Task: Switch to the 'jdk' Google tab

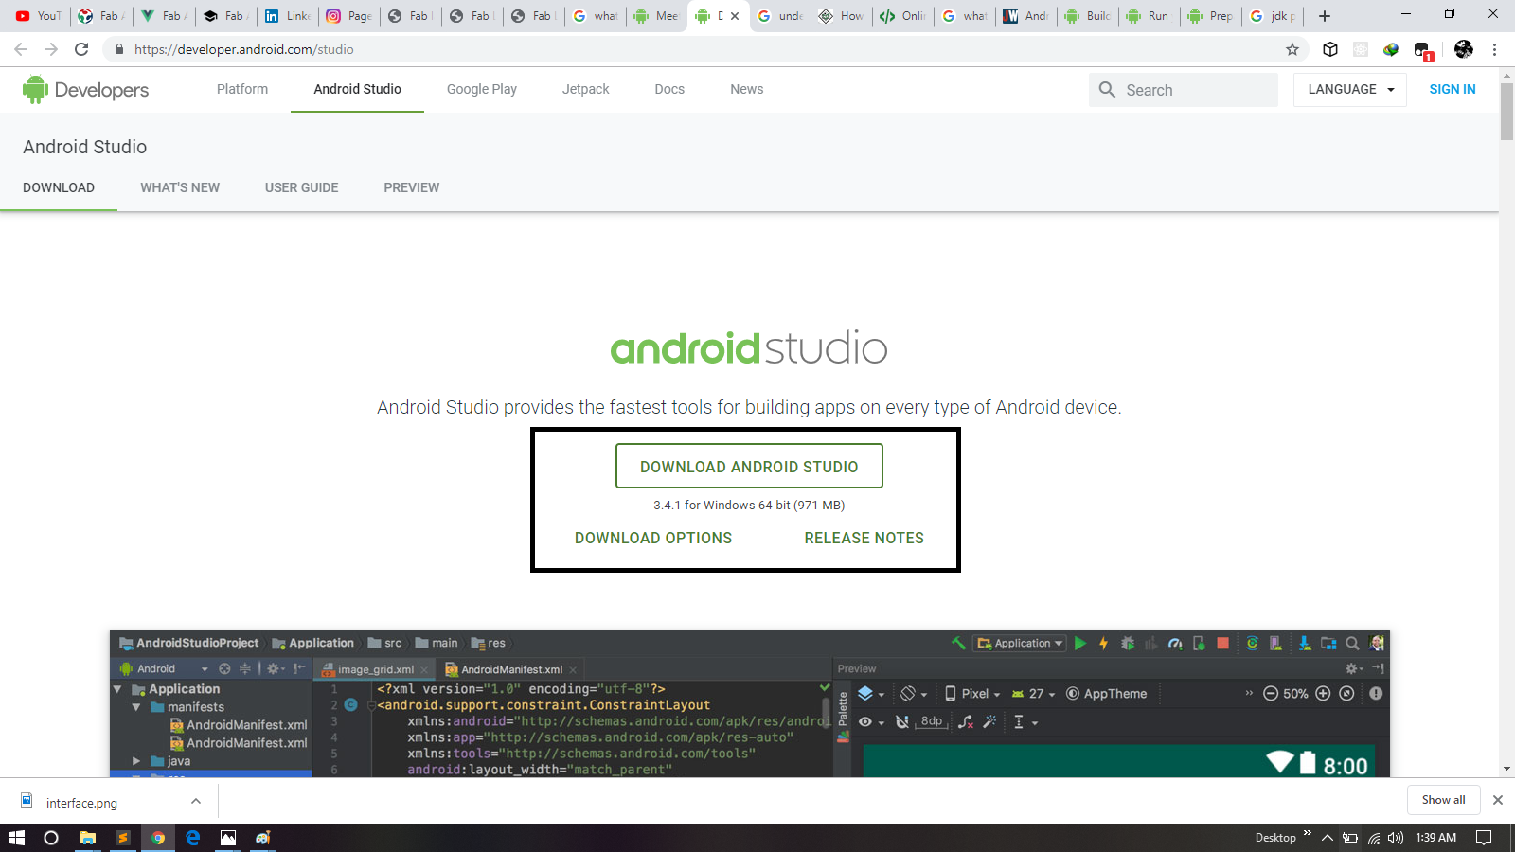Action: coord(1272,16)
